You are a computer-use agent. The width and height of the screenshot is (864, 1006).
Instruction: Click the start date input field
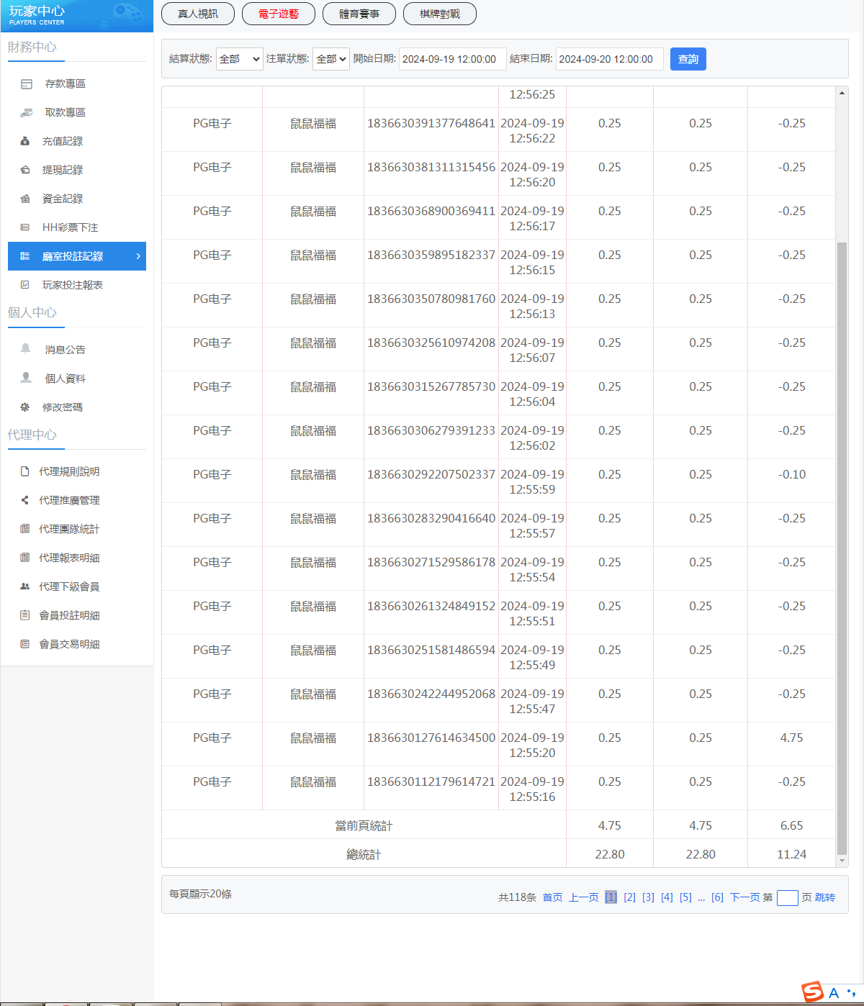pyautogui.click(x=451, y=59)
